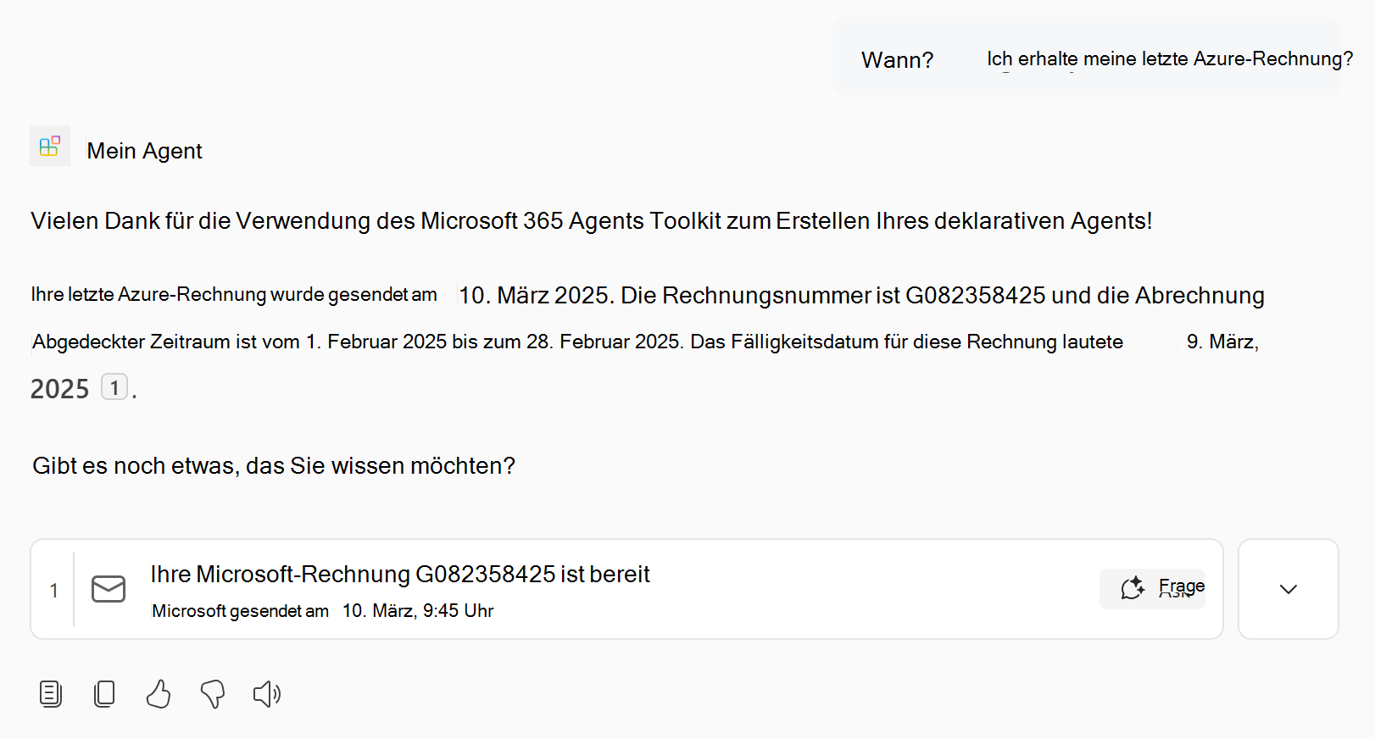Select the 'Wann?' suggested prompt
Viewport: 1375px width, 739px height.
pos(897,59)
